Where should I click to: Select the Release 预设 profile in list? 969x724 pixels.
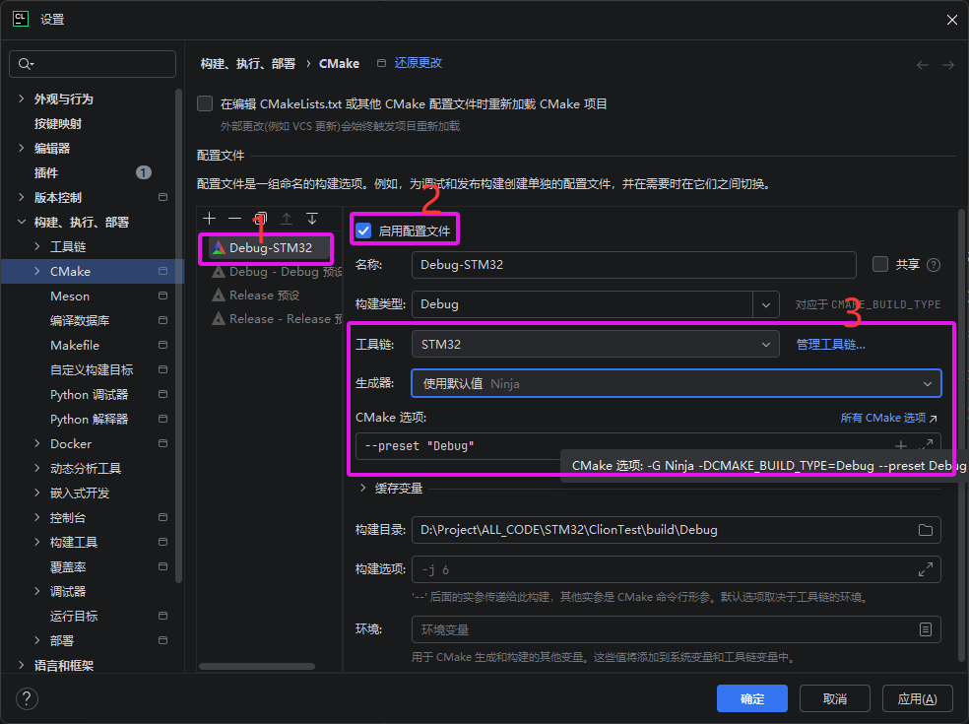coord(264,295)
